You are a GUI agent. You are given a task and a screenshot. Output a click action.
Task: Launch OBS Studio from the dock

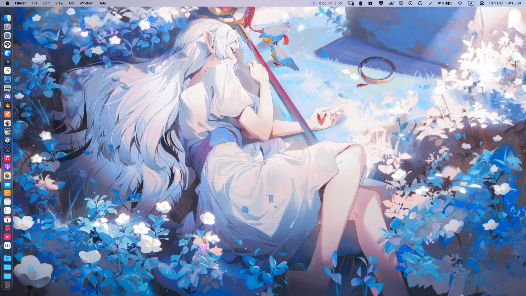[x=7, y=149]
